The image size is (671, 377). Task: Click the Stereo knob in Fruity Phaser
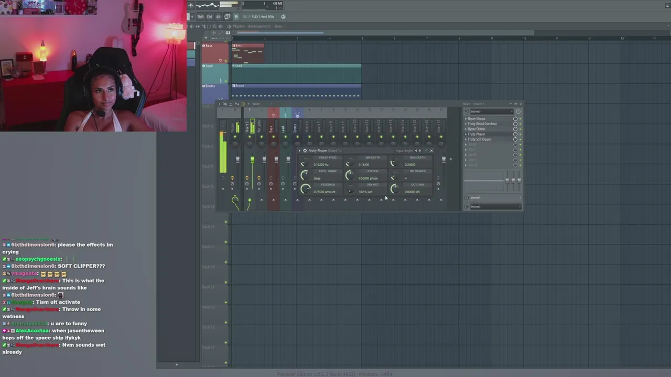point(350,175)
